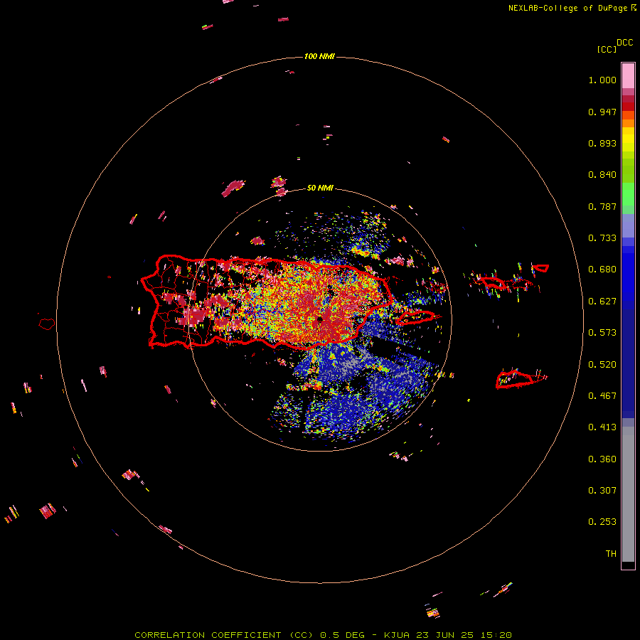Click the black radar site dot at map center
Viewport: 640px width, 640px height.
[319, 319]
